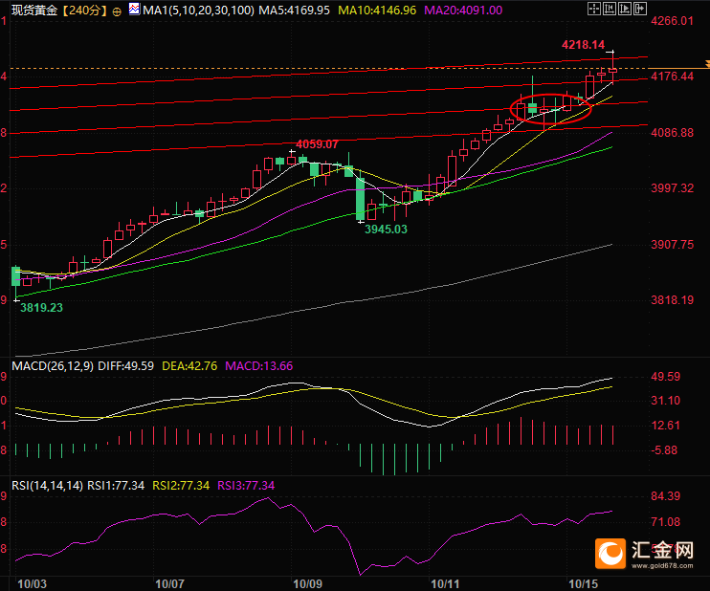The image size is (710, 591).
Task: Click the latest candlestick under 4218.14
Action: click(612, 70)
